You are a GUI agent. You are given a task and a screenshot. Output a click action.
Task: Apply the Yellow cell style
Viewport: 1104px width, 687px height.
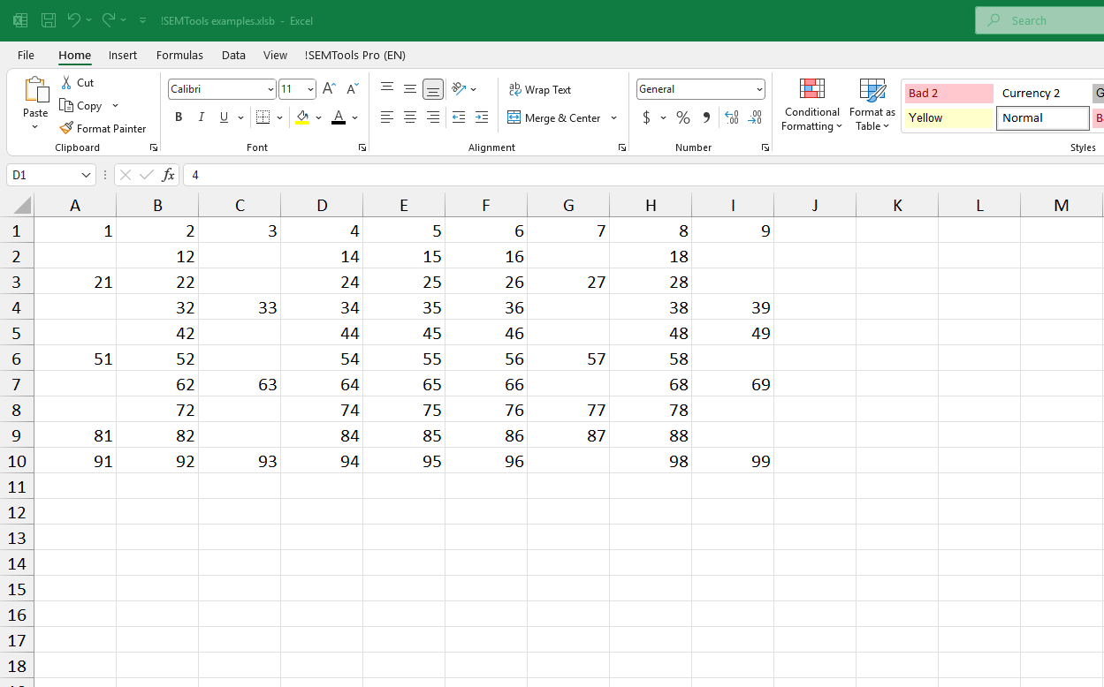[x=948, y=117]
